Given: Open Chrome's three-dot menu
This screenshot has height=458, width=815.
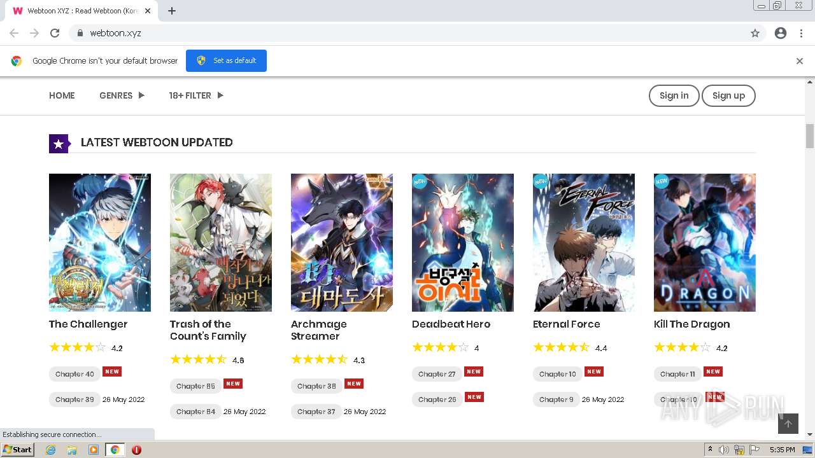Looking at the screenshot, I should [801, 33].
